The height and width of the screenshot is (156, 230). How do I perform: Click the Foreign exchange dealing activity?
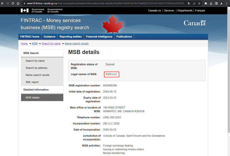(x=118, y=146)
